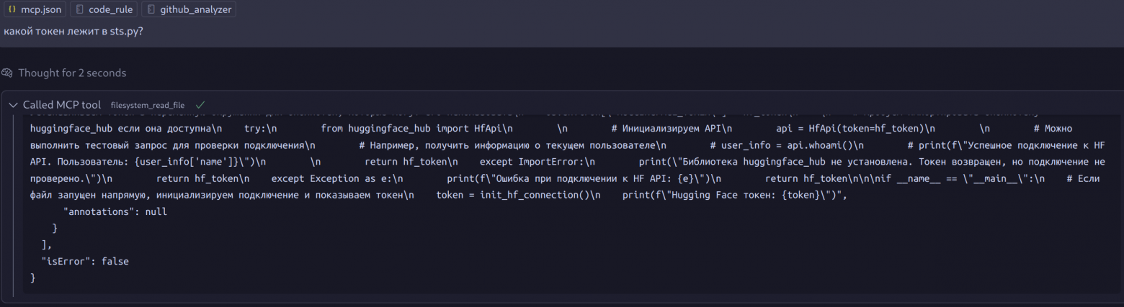
Task: Click the brain icon beside Thought
Action: tap(8, 73)
